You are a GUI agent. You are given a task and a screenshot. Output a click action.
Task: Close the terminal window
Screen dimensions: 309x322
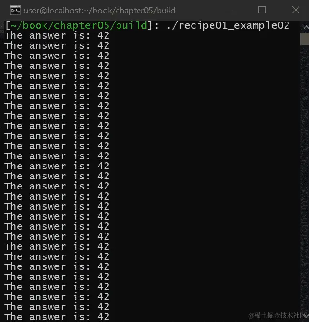pos(296,10)
